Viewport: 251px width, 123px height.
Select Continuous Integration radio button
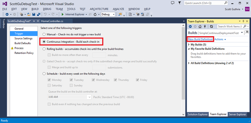[44, 42]
